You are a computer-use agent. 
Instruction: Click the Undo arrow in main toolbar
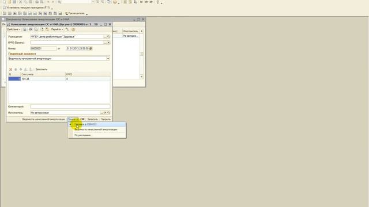48,2
